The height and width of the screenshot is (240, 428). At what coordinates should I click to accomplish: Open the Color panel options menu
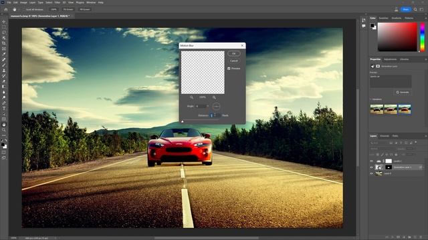pos(425,18)
